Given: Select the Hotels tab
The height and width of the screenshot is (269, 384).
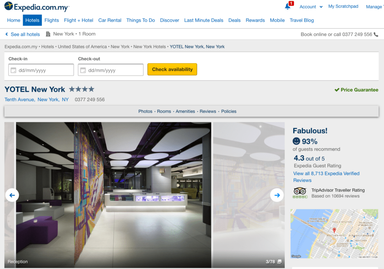Looking at the screenshot, I should [32, 20].
